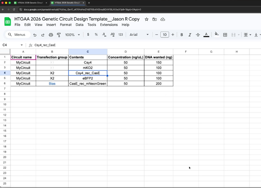This screenshot has height=188, width=261.
Task: Format as currency with dollar icon
Action: click(88, 34)
